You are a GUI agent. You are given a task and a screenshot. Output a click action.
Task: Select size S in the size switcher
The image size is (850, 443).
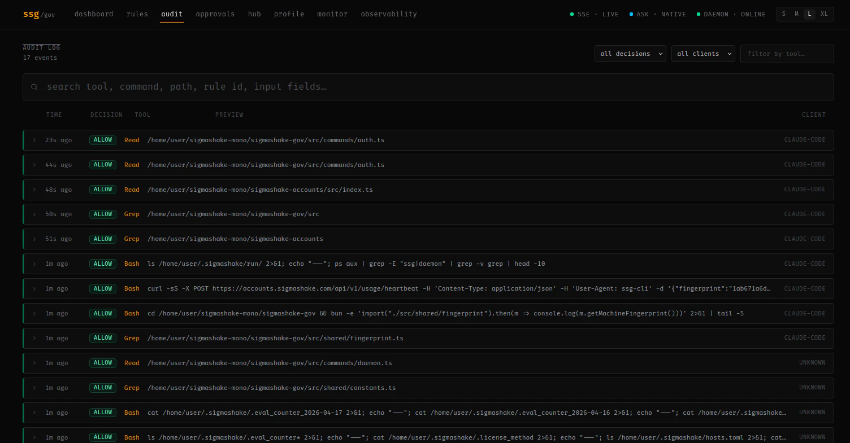[x=784, y=14]
